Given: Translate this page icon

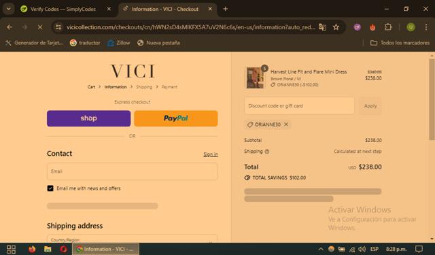Looking at the screenshot, I should [322, 27].
